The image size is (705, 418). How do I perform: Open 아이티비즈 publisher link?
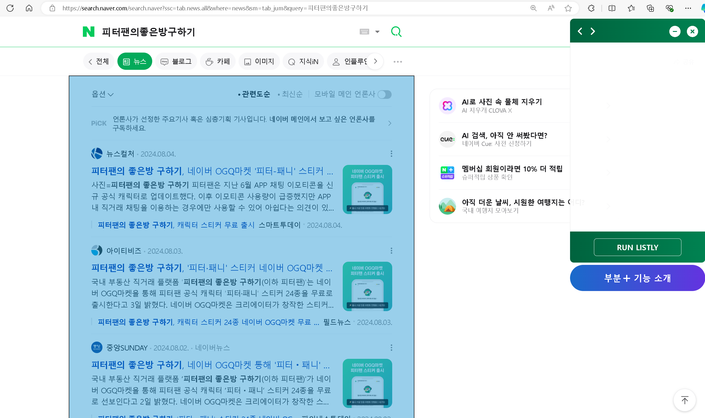tap(124, 251)
